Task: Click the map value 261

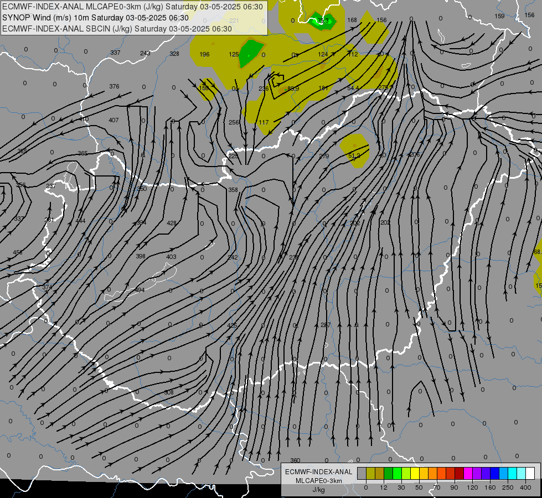Action: (49, 220)
